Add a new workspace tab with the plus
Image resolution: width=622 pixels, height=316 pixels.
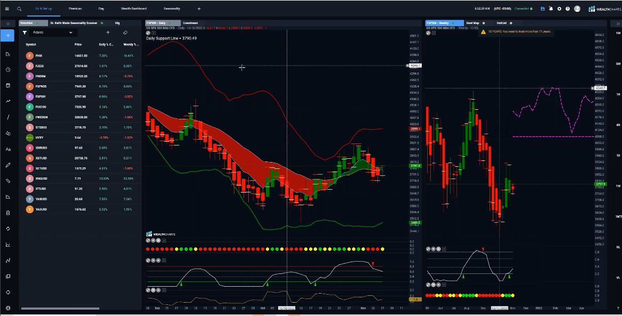(199, 9)
